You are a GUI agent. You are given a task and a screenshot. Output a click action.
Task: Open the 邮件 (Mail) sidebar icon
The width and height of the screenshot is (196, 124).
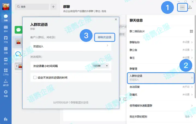[6, 28]
